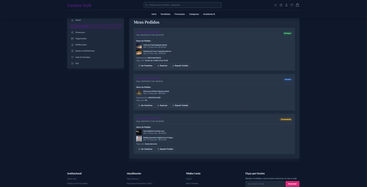Open the shopping bag cart icon
This screenshot has width=367, height=187.
(x=297, y=5)
